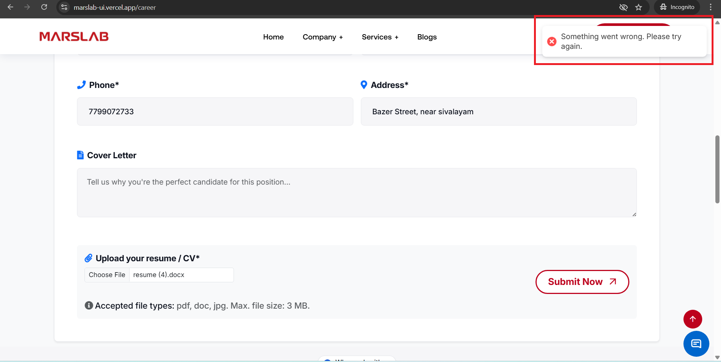Open the Chrome three-dot menu
The height and width of the screenshot is (362, 721).
710,7
